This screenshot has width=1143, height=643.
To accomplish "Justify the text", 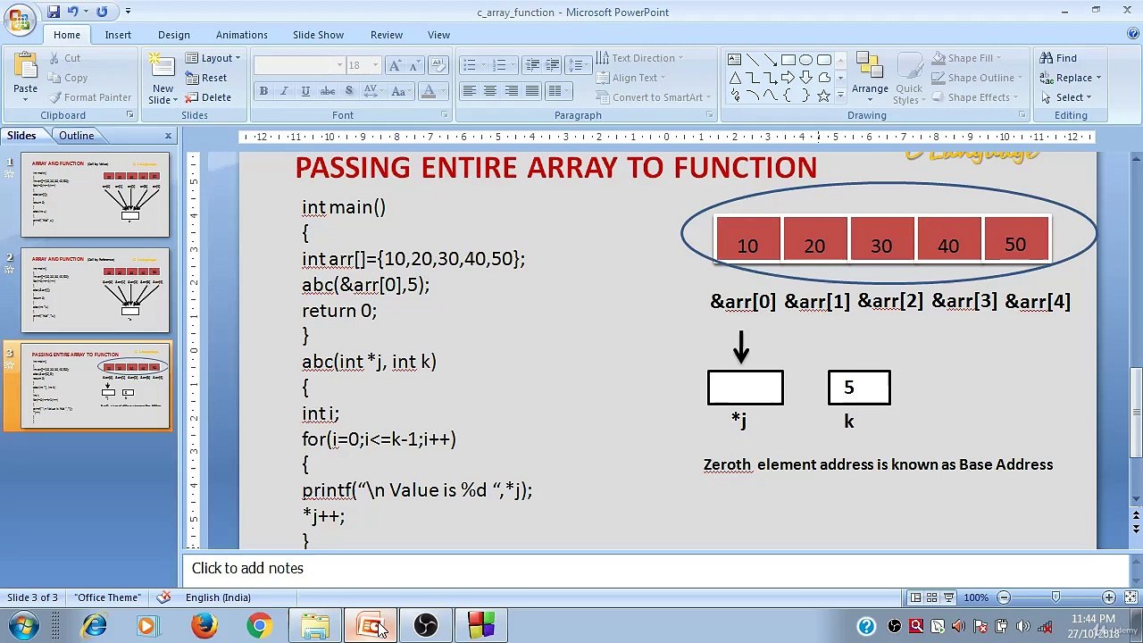I will (532, 91).
